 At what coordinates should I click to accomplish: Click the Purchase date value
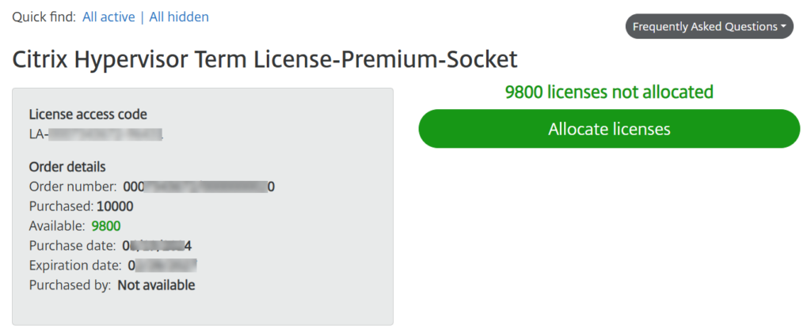[157, 246]
